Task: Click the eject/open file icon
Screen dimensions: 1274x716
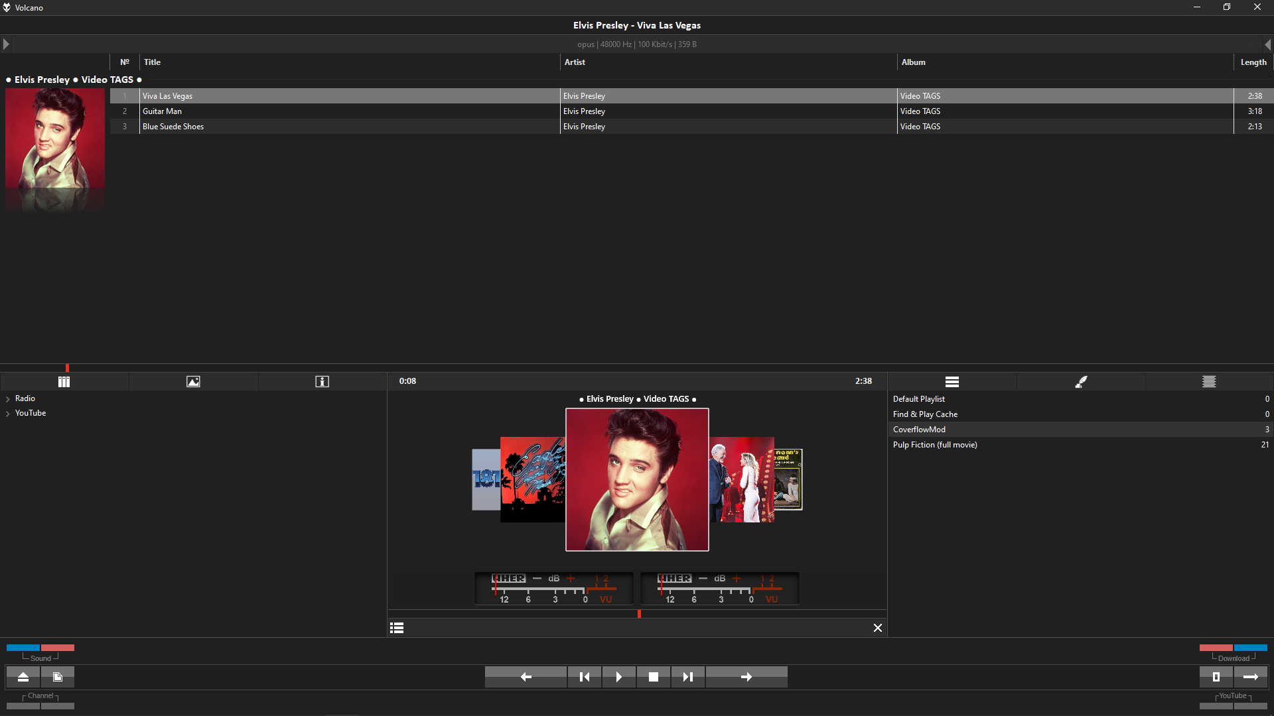Action: click(23, 677)
